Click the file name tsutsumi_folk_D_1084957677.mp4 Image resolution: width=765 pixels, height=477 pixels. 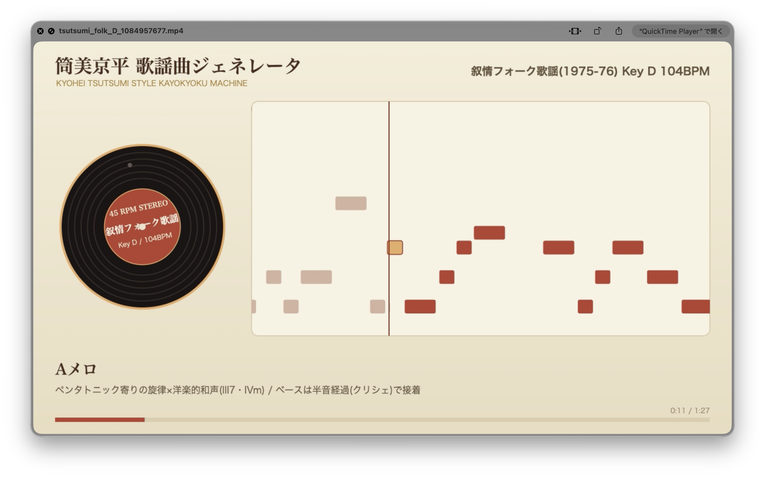coord(121,31)
